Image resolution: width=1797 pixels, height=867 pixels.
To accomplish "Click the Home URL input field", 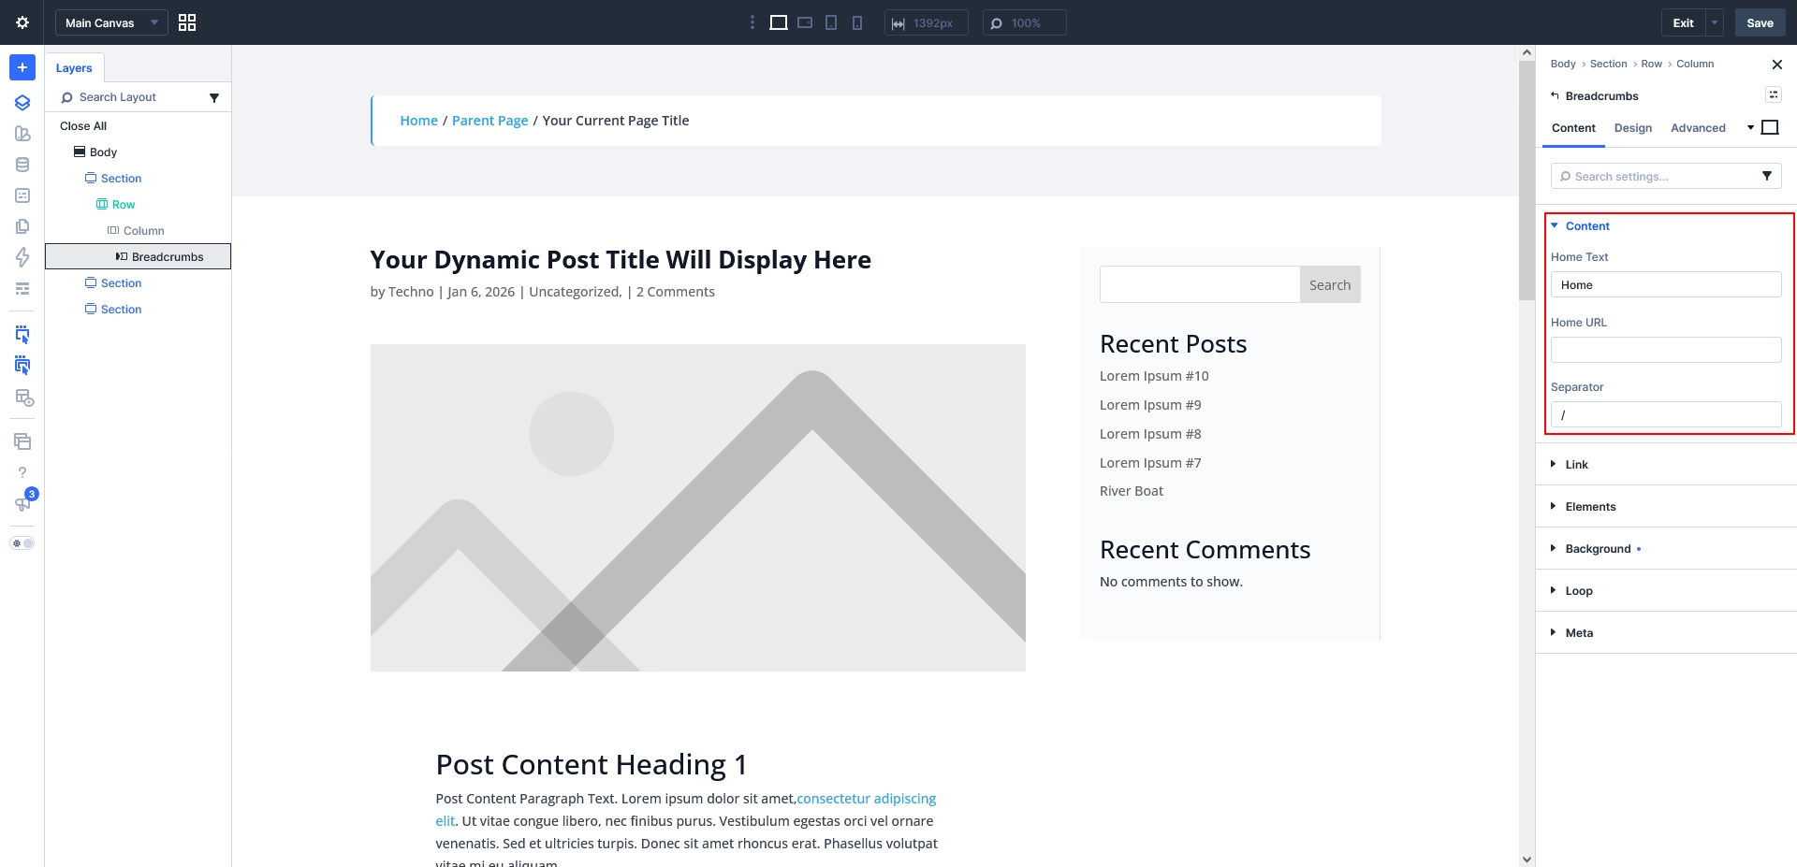I will (x=1666, y=350).
